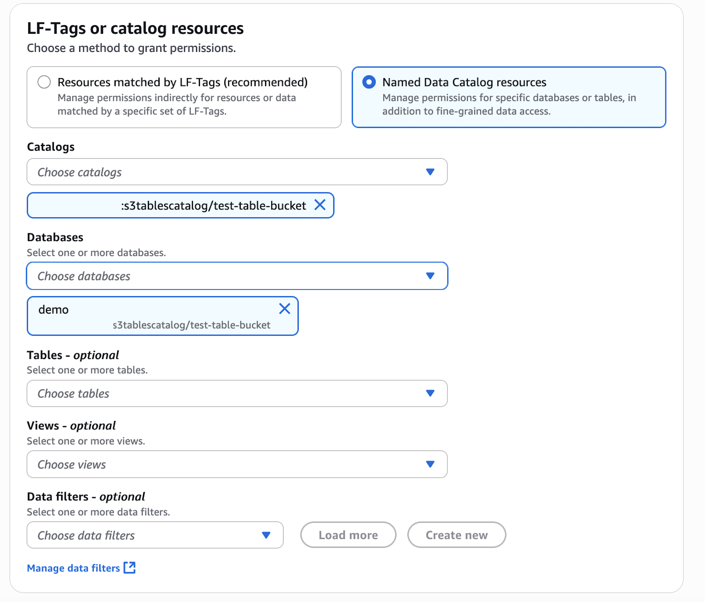Click the blue arrow in Catalogs dropdown
Screen dimensions: 705x602
coord(430,172)
